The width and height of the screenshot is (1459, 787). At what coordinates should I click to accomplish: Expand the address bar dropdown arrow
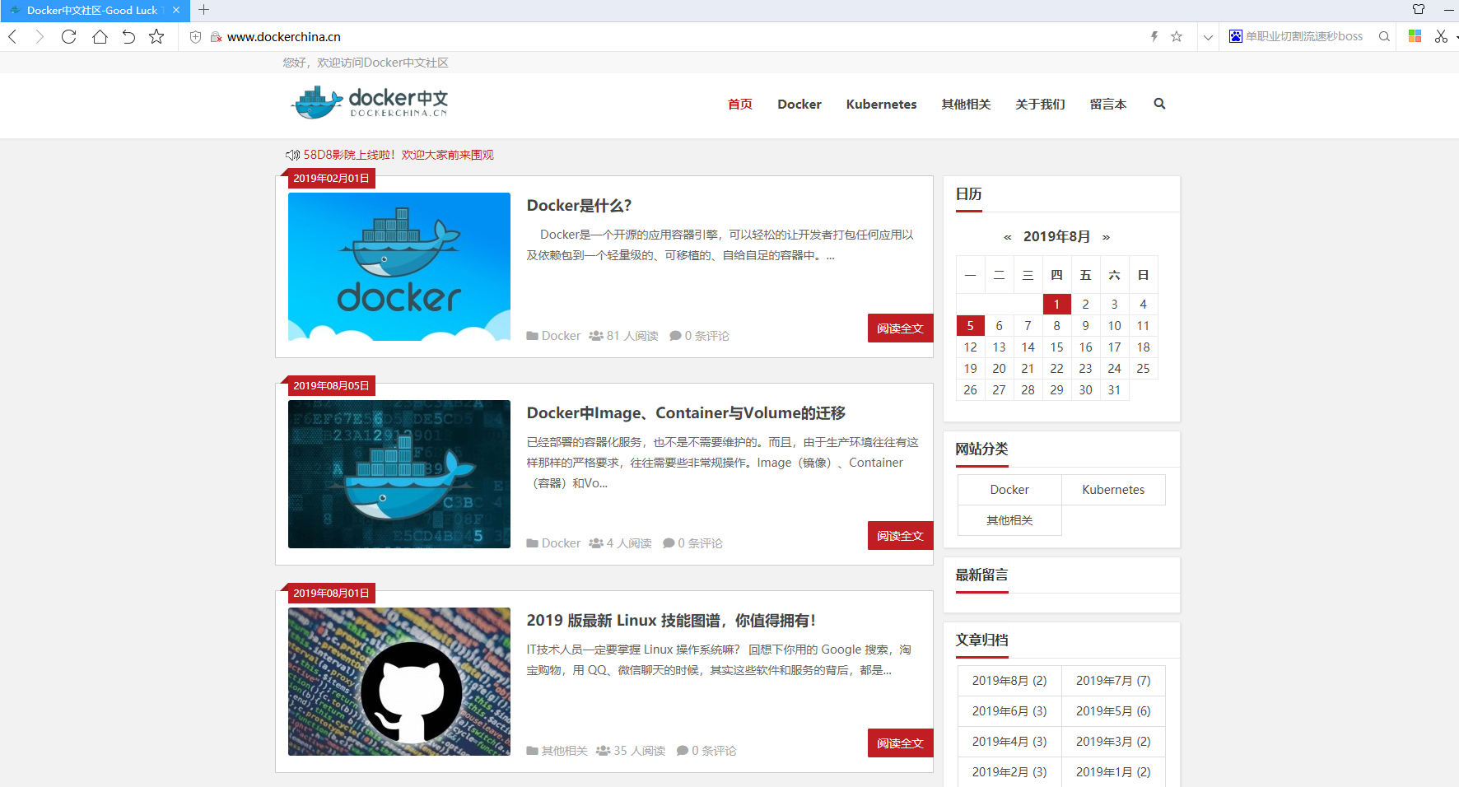click(x=1208, y=37)
